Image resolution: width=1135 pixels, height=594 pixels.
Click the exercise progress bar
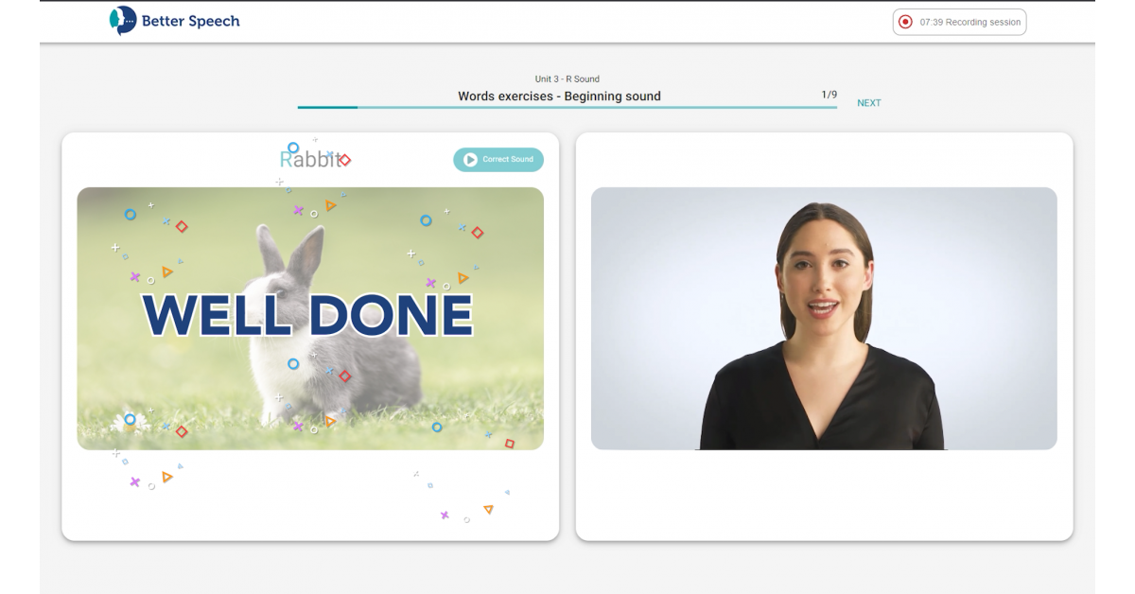pyautogui.click(x=567, y=107)
